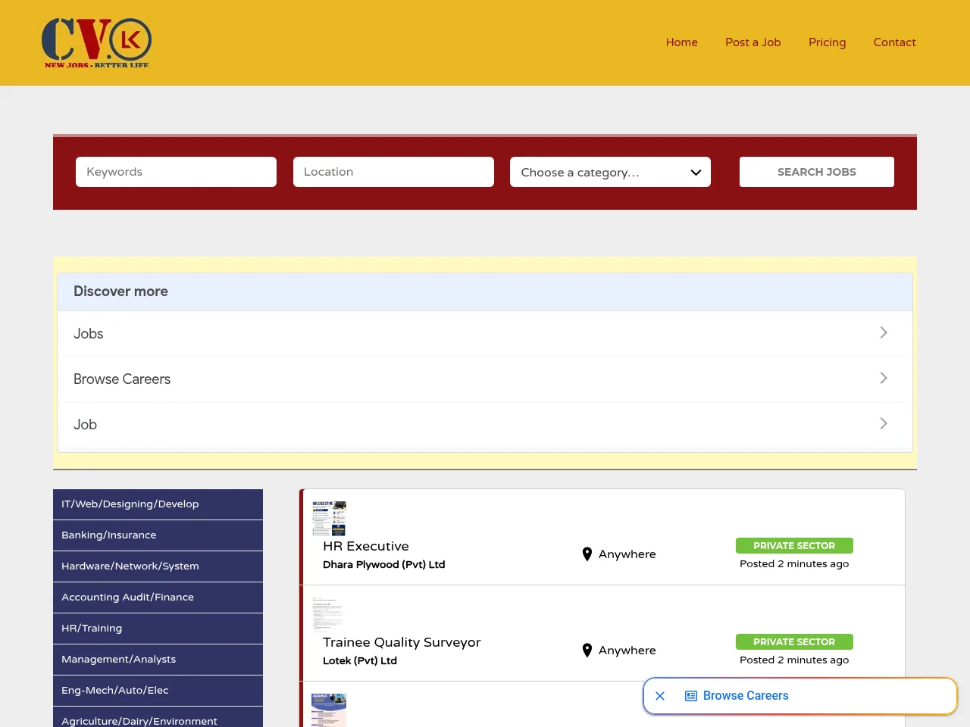This screenshot has width=970, height=727.
Task: Click Private Sector badge on Trainee Quality Surveyor
Action: (x=794, y=642)
